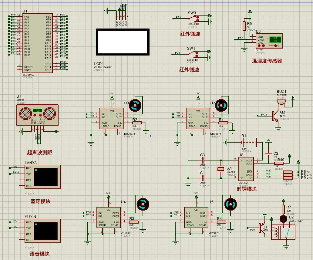
Task: Click the 时钟模块 label
Action: [247, 189]
